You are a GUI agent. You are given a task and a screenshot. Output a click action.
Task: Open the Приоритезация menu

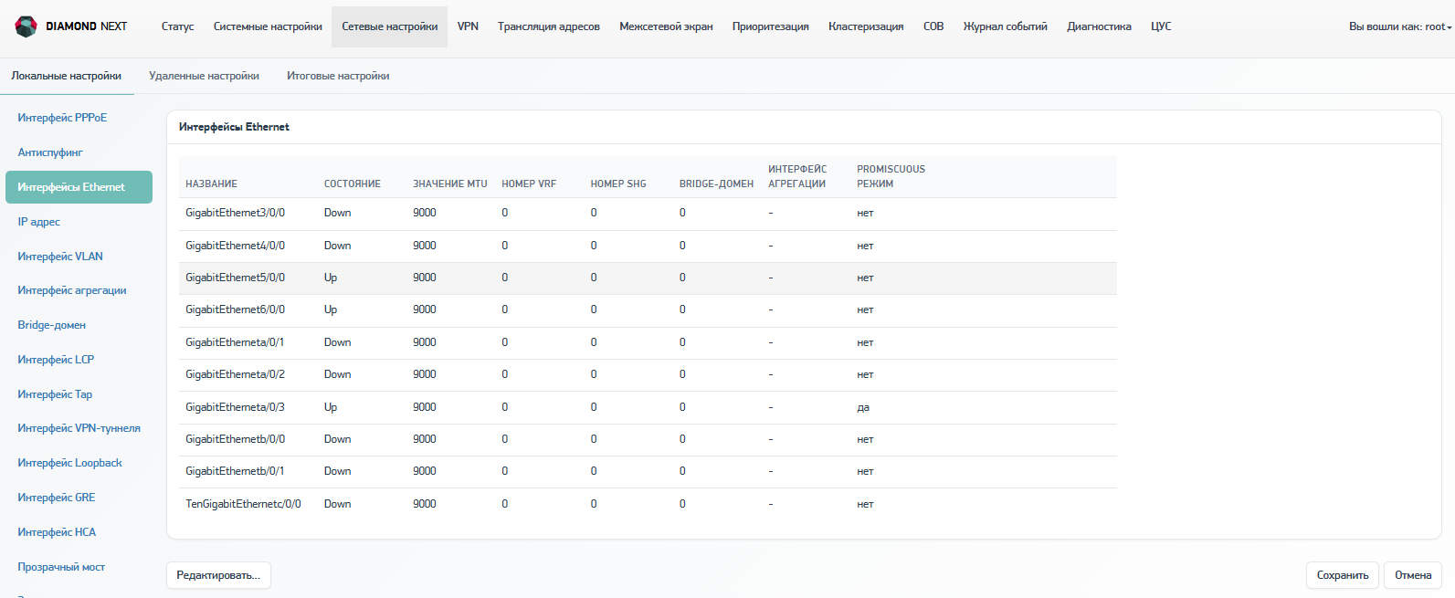[771, 26]
